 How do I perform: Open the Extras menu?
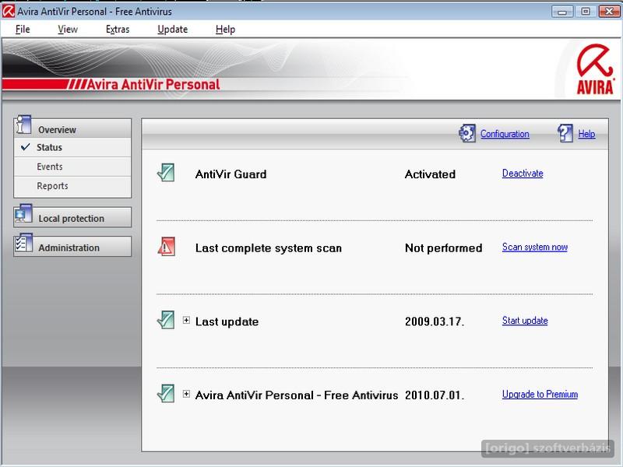[x=118, y=30]
